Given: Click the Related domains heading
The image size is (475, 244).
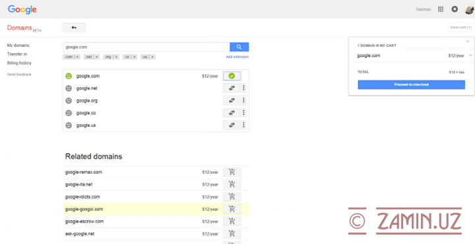Looking at the screenshot, I should pos(94,156).
